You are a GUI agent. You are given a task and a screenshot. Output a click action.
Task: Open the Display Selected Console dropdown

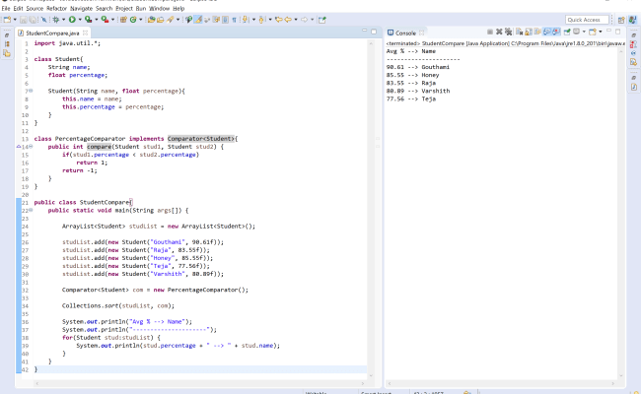[584, 32]
